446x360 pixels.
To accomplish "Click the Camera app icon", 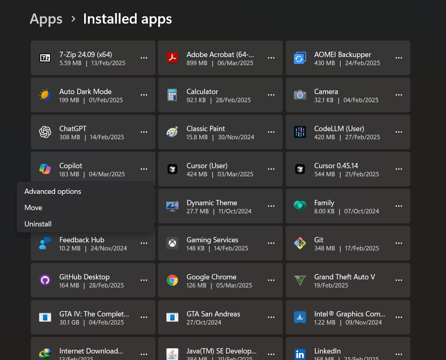I will (x=300, y=95).
